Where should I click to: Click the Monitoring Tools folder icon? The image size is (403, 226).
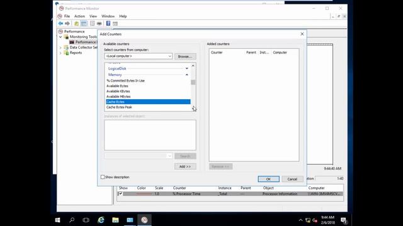[x=66, y=36]
